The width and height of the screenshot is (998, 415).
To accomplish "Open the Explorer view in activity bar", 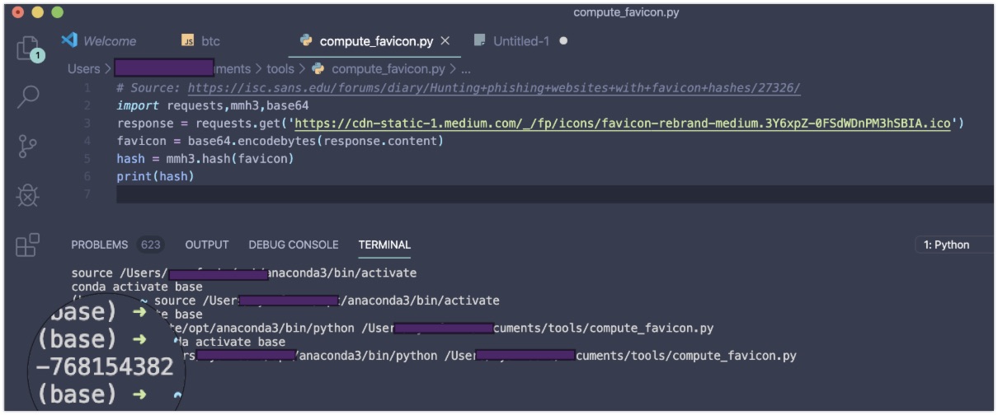I will [x=30, y=49].
